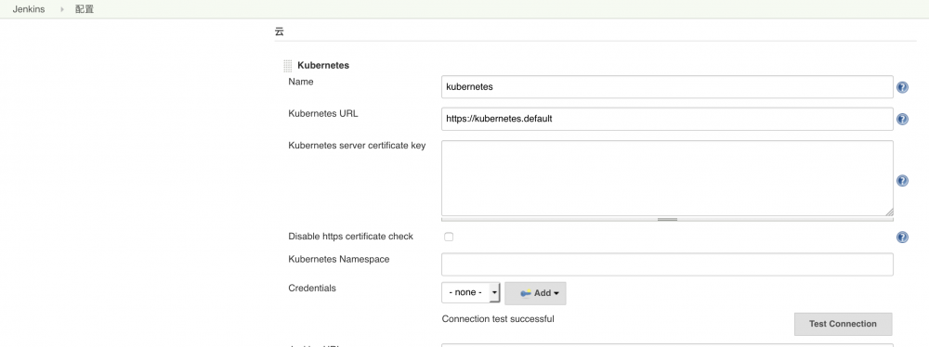Grab the textarea resize bar below certificate key
This screenshot has width=929, height=347.
point(667,219)
